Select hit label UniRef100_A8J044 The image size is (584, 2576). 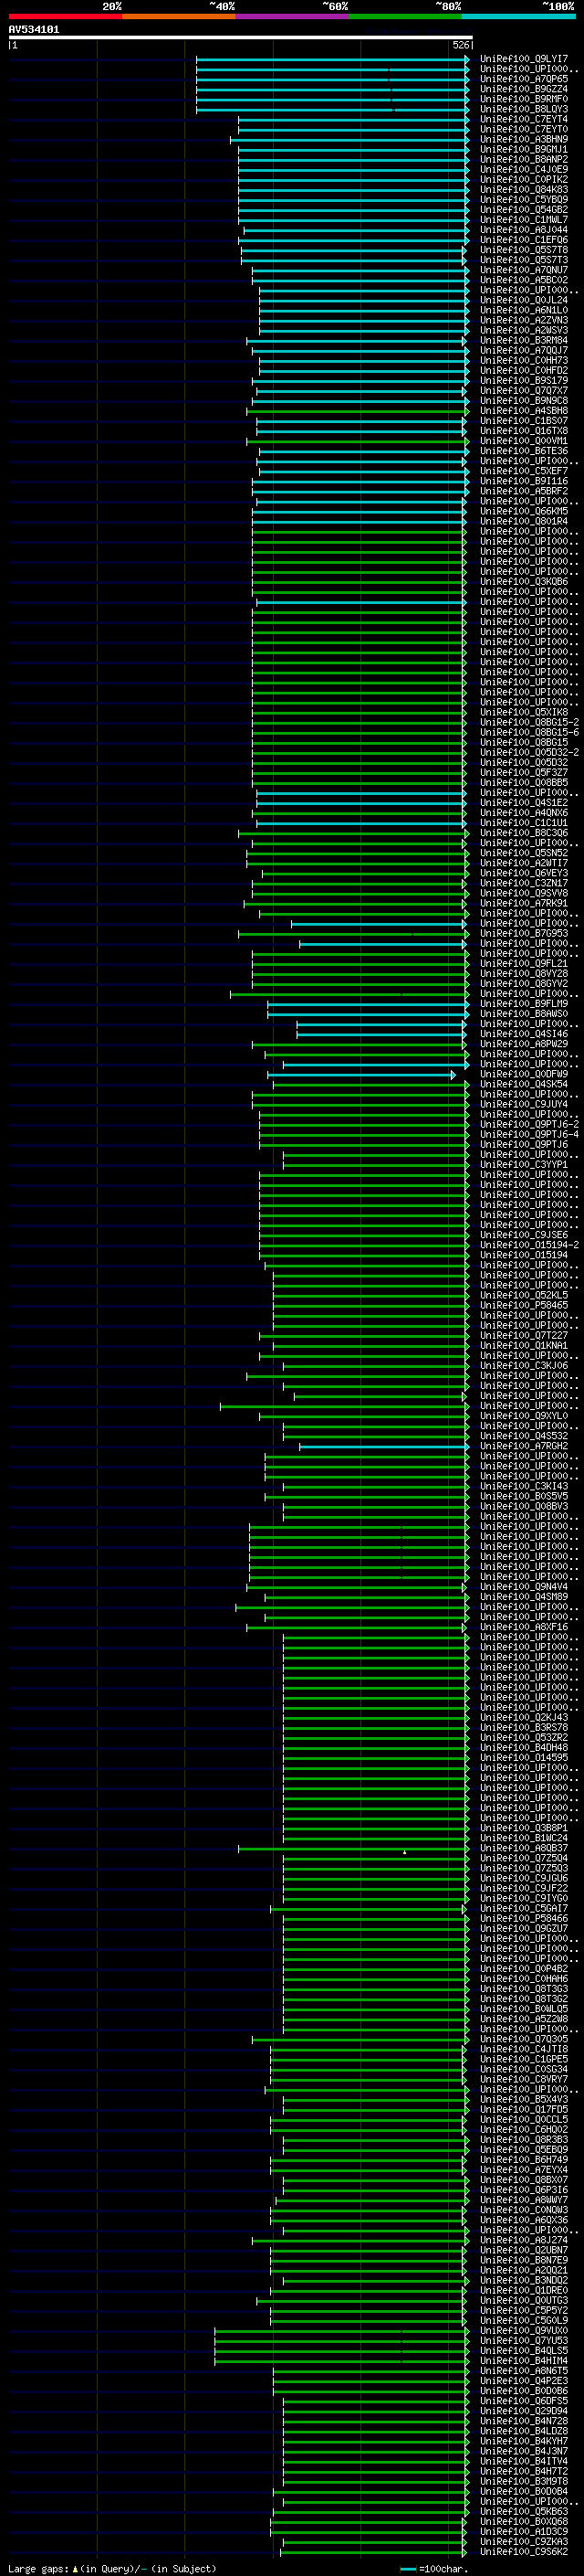click(524, 230)
